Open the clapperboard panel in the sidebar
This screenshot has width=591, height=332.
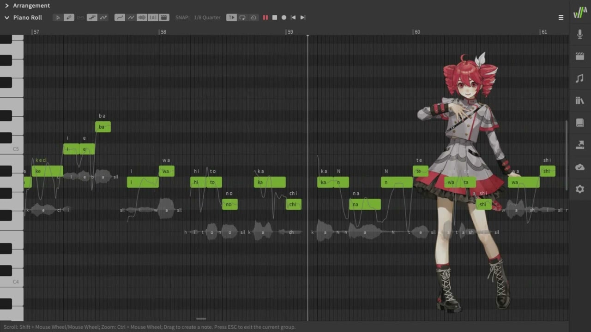(x=580, y=56)
